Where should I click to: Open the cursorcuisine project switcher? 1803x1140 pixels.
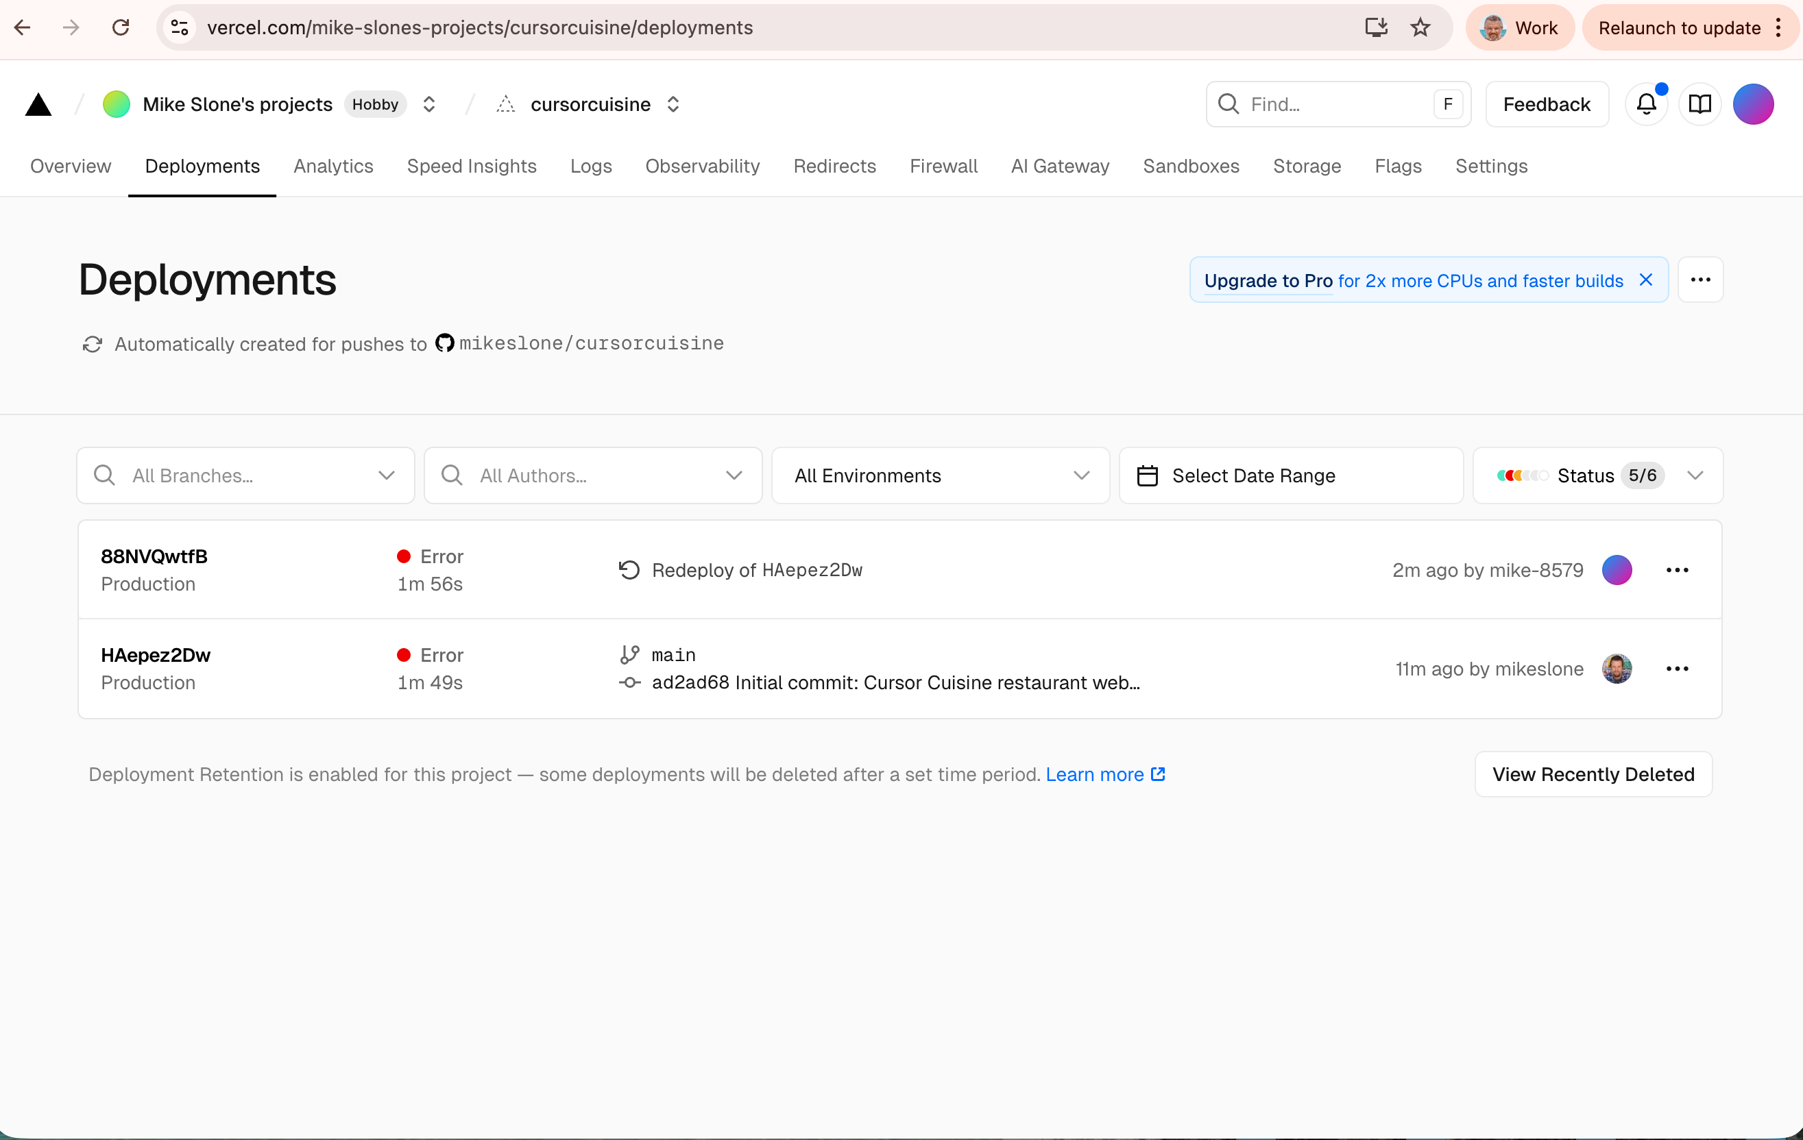673,104
